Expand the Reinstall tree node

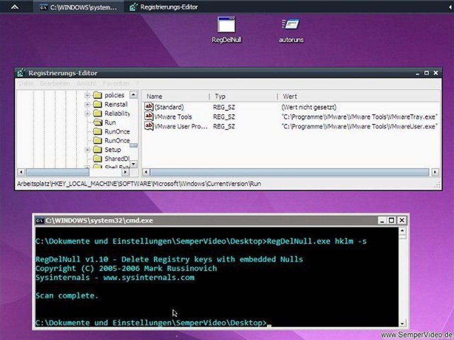(x=87, y=104)
